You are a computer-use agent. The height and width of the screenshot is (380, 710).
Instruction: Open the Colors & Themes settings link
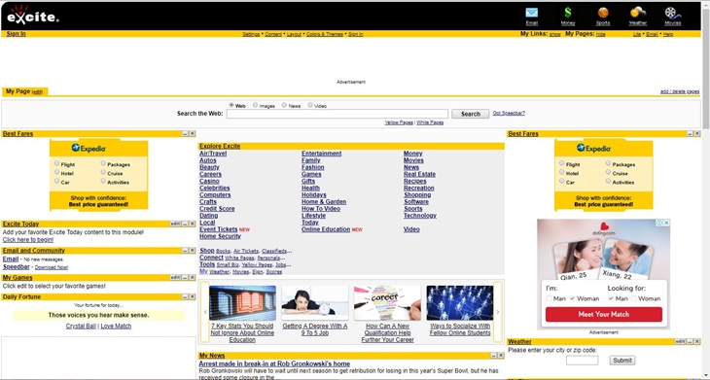click(x=325, y=34)
